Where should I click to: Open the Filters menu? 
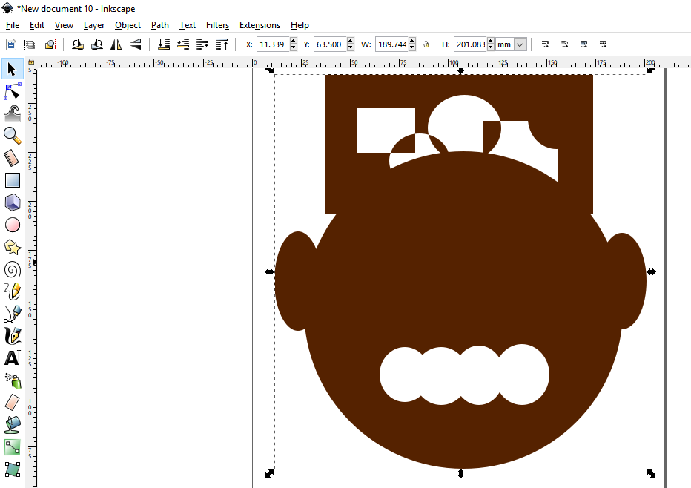coord(217,25)
